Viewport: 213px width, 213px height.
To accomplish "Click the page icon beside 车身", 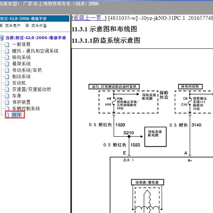I will click(x=7, y=96).
